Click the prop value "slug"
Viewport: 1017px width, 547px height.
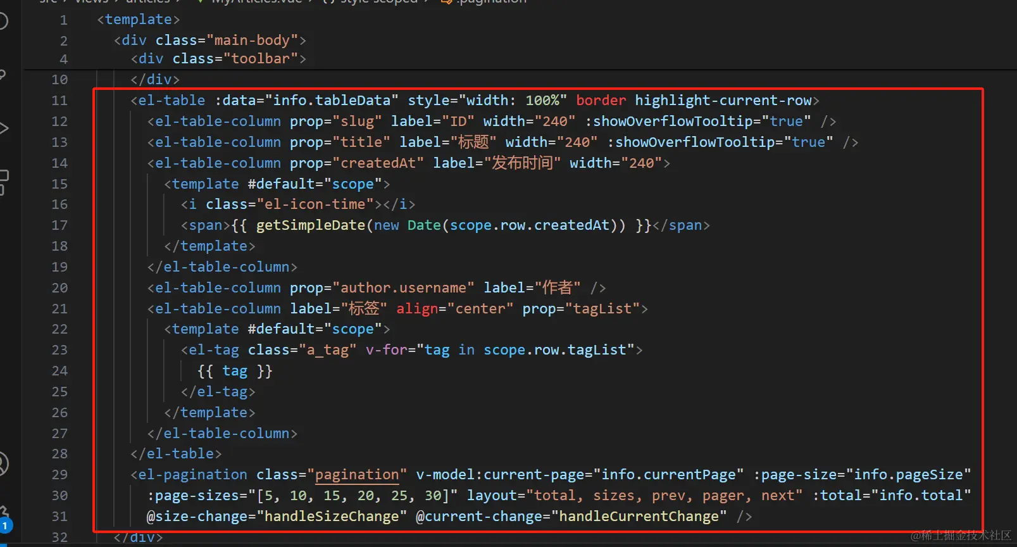[357, 121]
